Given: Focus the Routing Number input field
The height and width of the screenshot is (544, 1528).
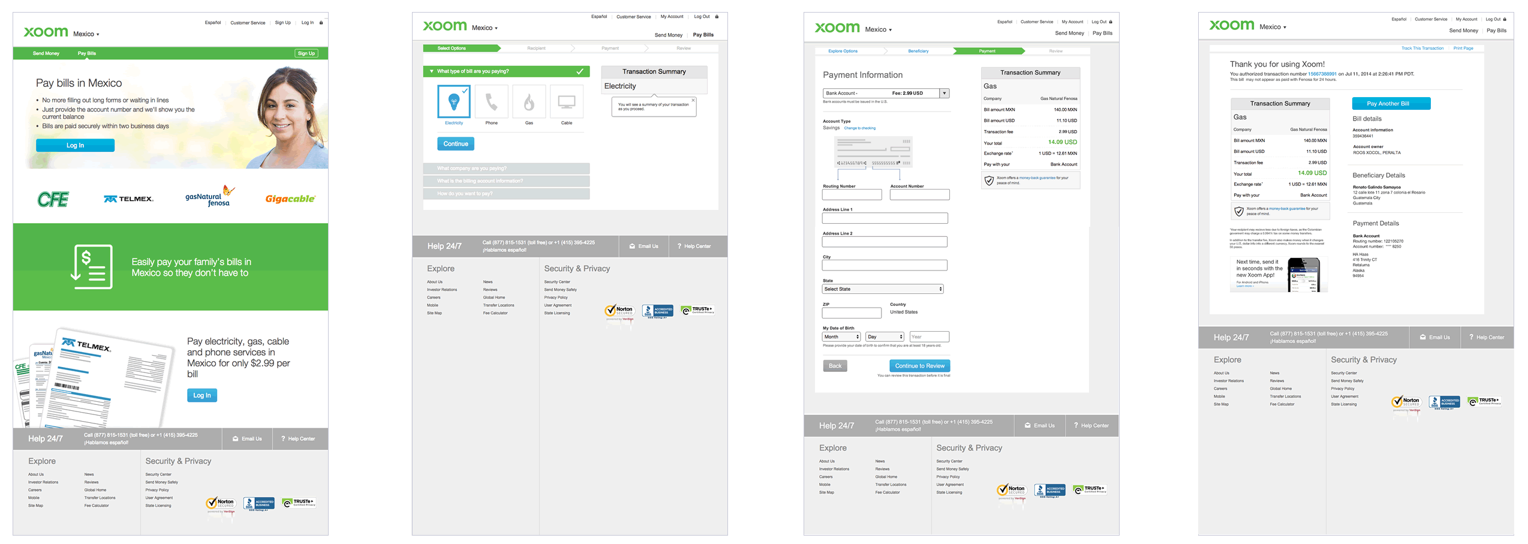Looking at the screenshot, I should pyautogui.click(x=852, y=195).
